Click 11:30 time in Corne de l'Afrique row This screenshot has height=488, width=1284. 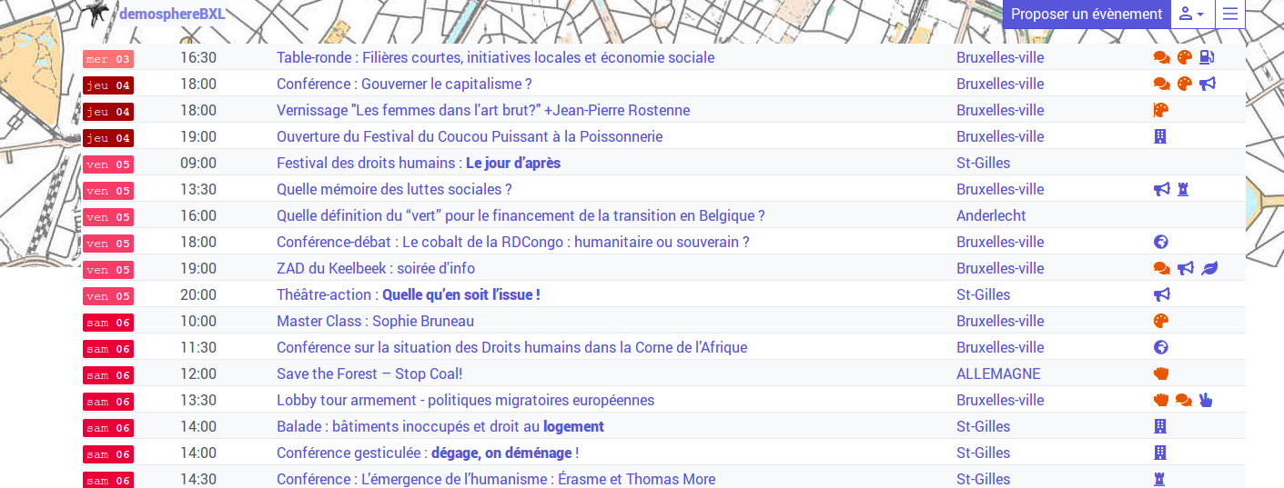198,347
